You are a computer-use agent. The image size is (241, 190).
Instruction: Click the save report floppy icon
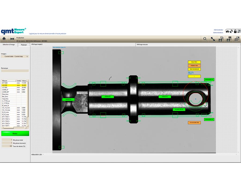pos(221,39)
